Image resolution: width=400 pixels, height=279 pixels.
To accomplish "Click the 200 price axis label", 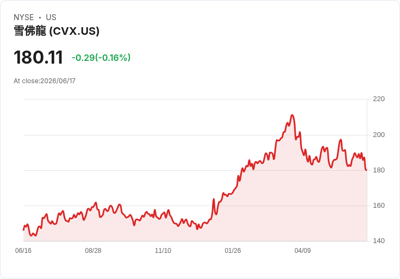I will 379,135.
